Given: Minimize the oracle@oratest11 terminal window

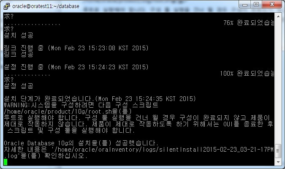Looking at the screenshot, I should (244, 5).
